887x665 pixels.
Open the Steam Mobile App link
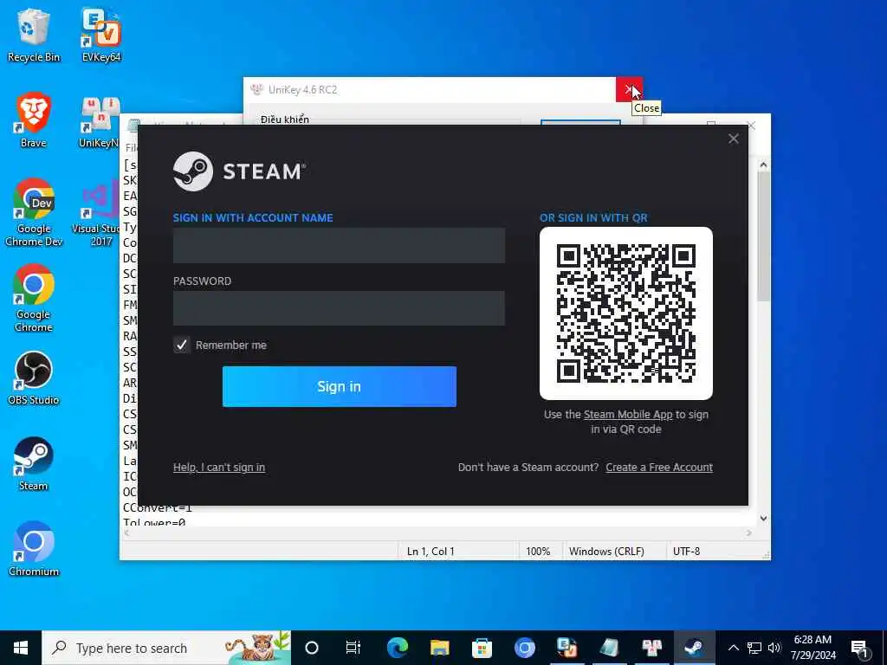coord(628,415)
